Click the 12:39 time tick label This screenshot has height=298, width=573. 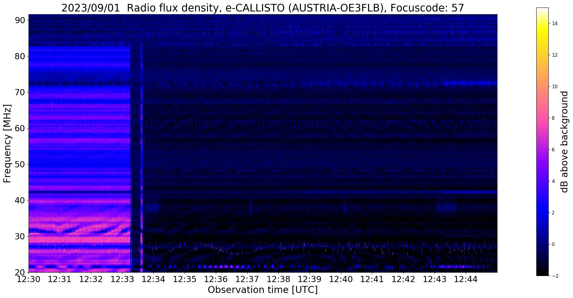(310, 279)
